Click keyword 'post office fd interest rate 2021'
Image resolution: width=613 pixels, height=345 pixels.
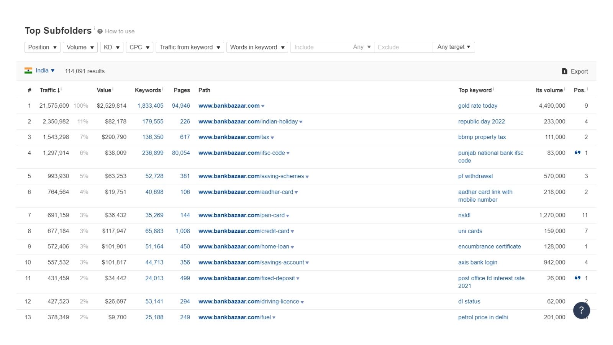(x=492, y=282)
